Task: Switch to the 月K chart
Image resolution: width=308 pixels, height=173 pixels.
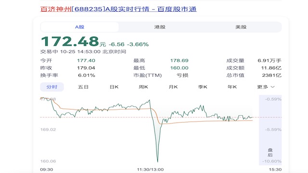Action: (173, 87)
